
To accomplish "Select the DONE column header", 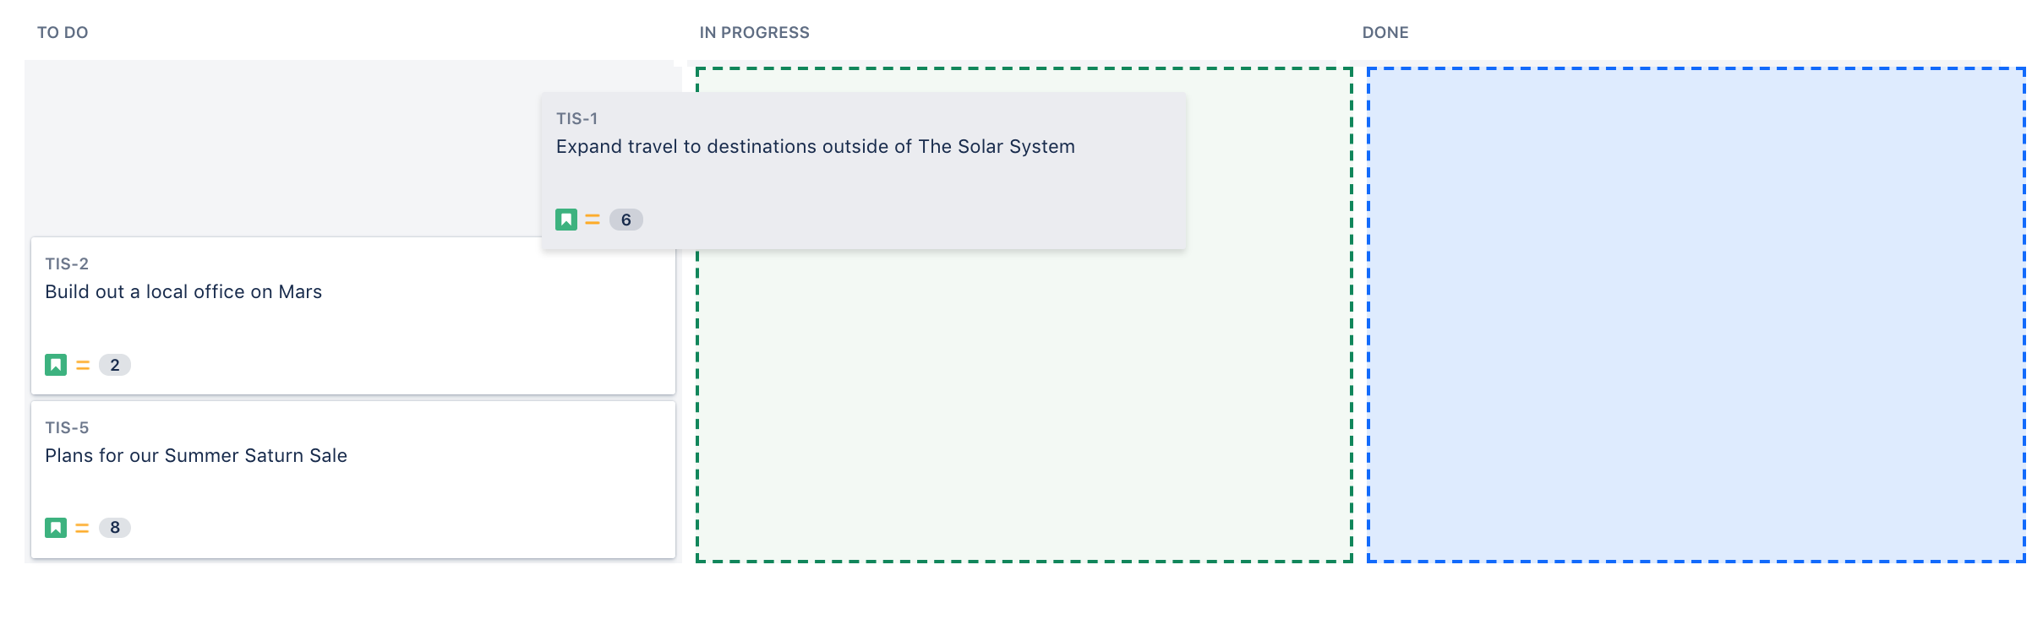I will [x=1385, y=33].
